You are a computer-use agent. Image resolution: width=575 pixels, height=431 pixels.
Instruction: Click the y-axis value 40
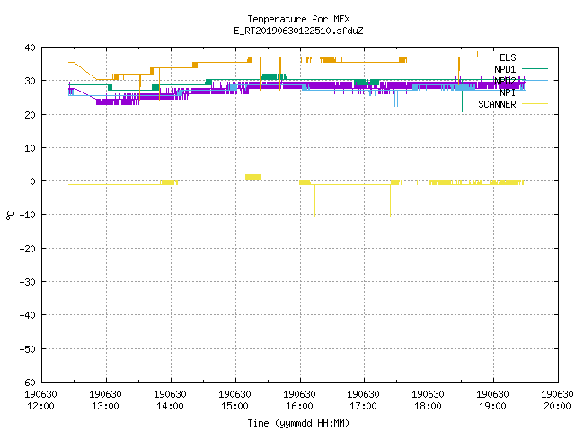(30, 48)
